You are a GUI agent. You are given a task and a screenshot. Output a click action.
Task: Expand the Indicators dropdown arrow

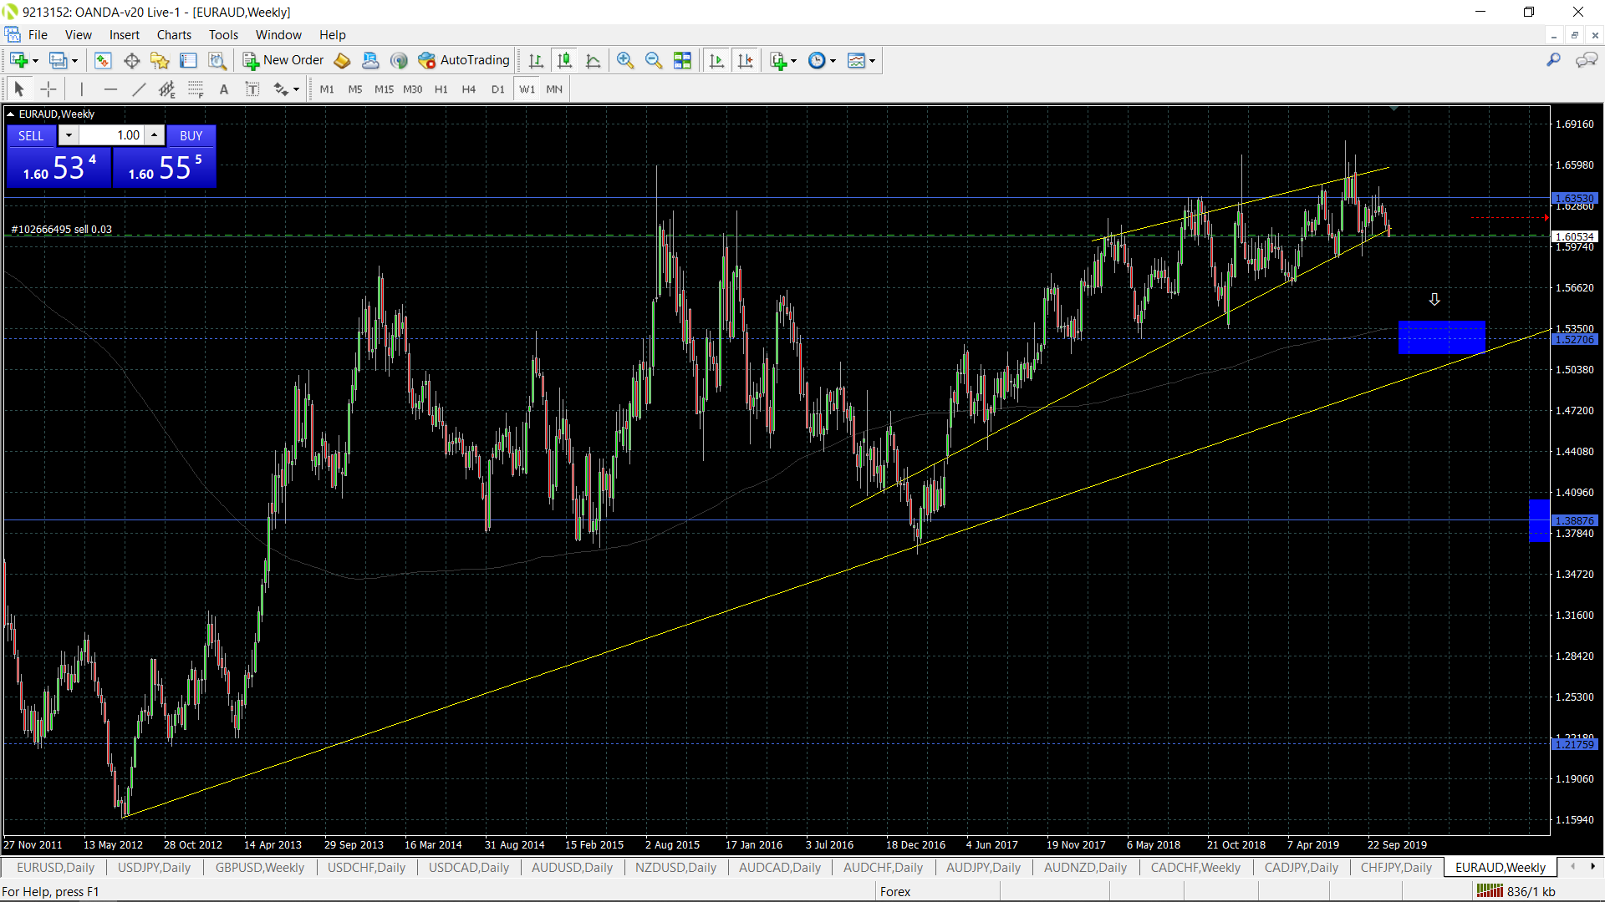click(x=793, y=60)
